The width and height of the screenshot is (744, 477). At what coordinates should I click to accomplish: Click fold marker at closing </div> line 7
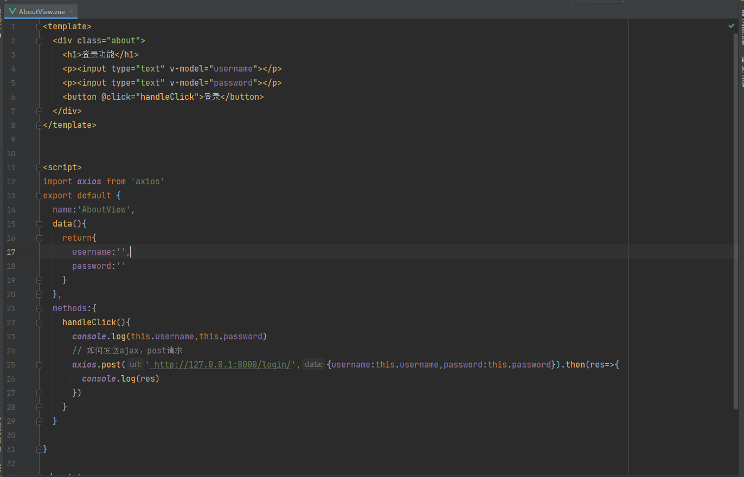click(x=39, y=111)
